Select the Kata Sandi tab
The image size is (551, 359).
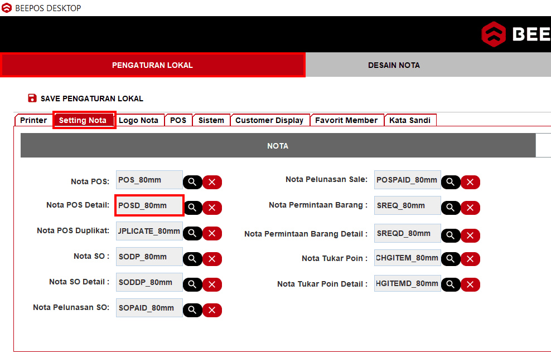[410, 120]
